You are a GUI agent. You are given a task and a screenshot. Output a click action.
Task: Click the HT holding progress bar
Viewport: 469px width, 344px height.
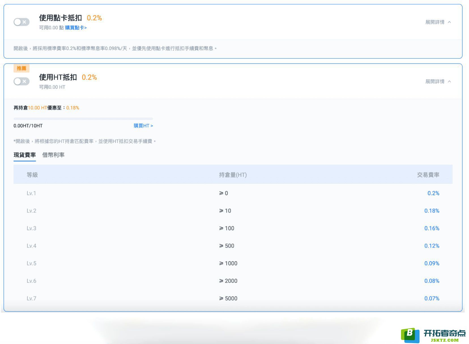click(x=83, y=119)
